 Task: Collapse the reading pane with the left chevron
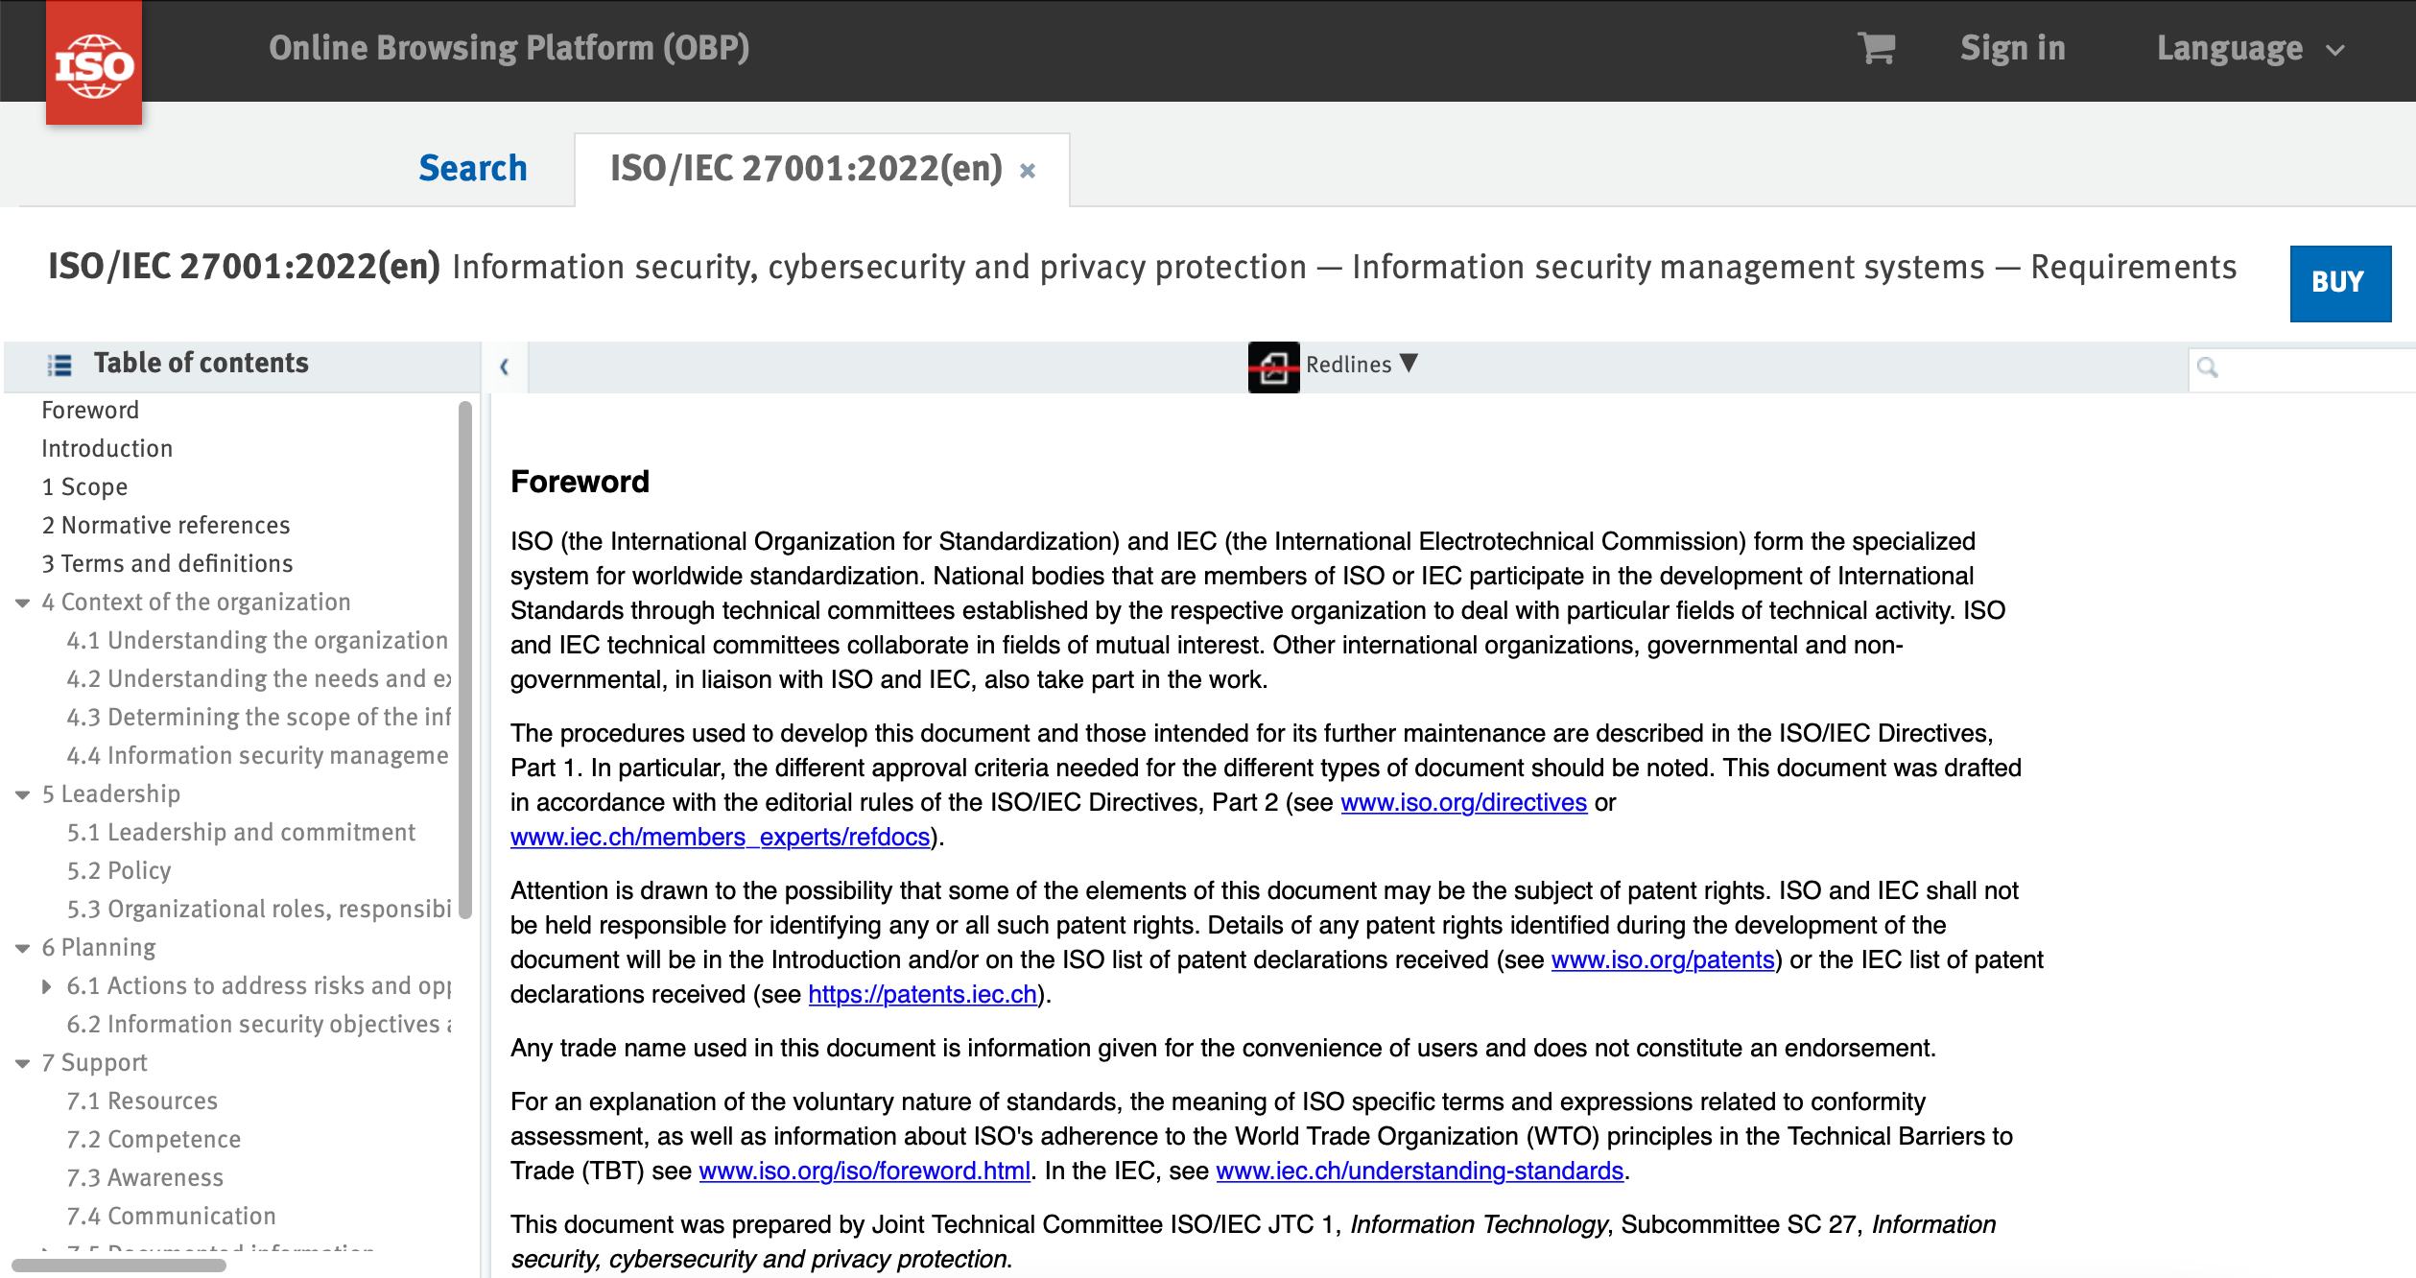pos(505,367)
